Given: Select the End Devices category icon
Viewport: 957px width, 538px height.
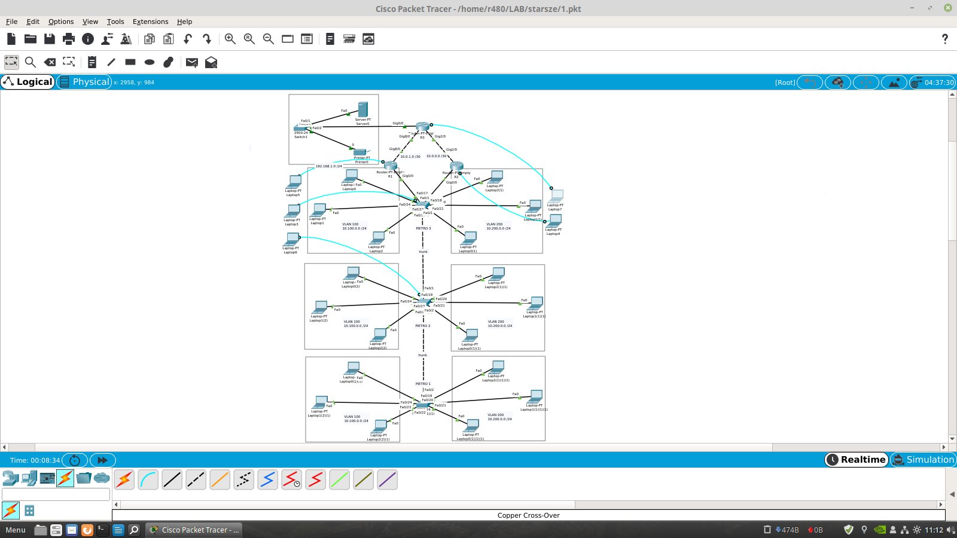Looking at the screenshot, I should [29, 478].
